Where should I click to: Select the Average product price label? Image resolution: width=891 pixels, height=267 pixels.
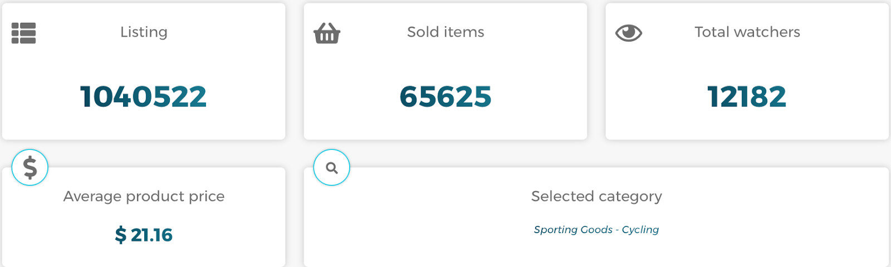point(144,197)
